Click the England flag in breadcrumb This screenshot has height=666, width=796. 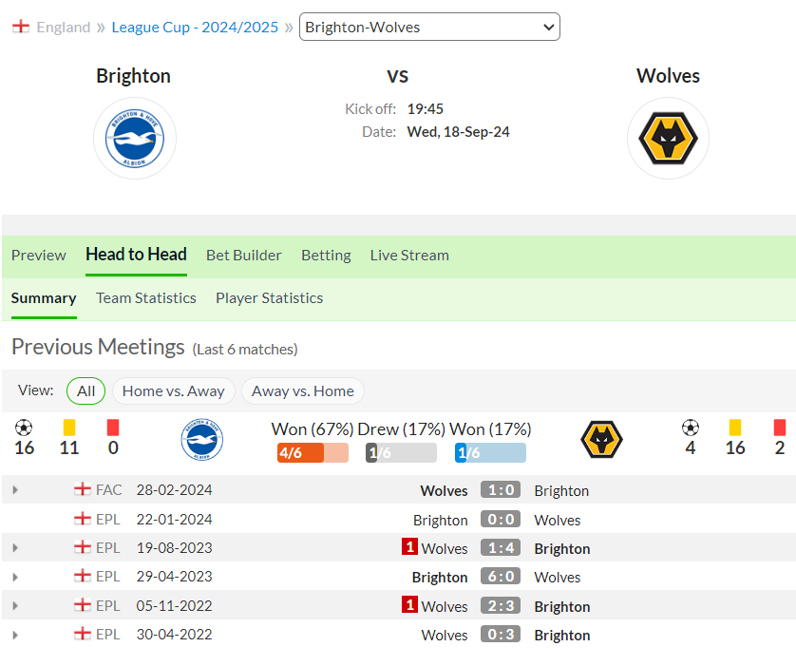point(21,27)
